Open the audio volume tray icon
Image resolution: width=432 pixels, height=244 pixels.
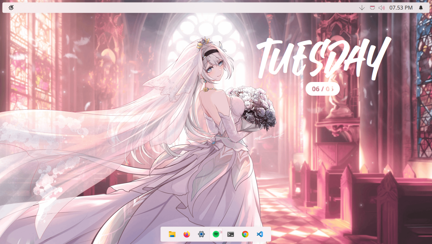[x=381, y=8]
